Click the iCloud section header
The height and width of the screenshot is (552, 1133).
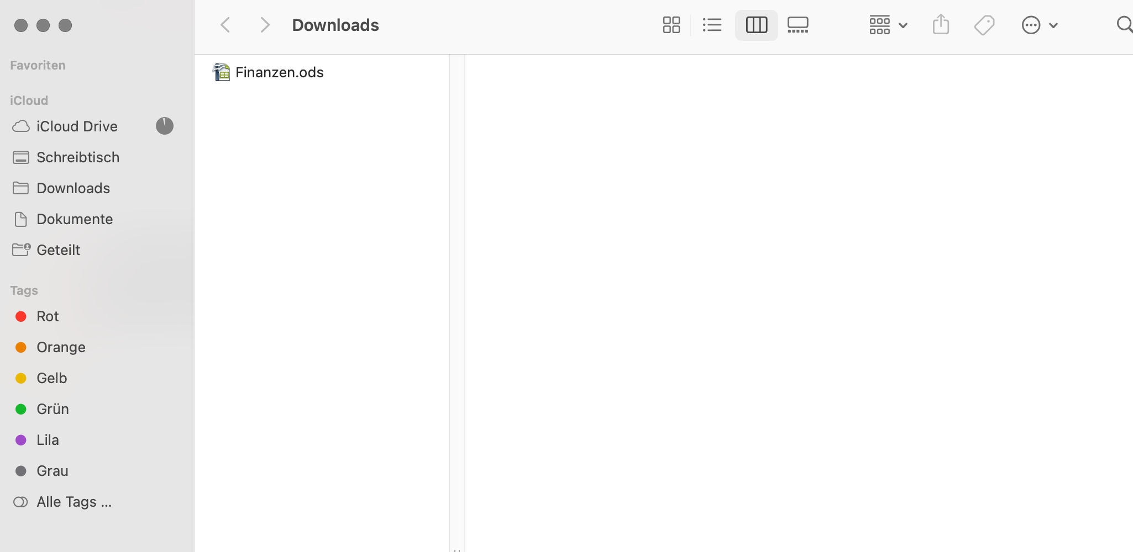(29, 100)
